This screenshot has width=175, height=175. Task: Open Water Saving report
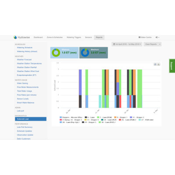[22, 83]
